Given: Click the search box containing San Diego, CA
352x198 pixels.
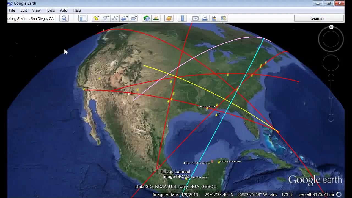Looking at the screenshot, I should point(31,18).
